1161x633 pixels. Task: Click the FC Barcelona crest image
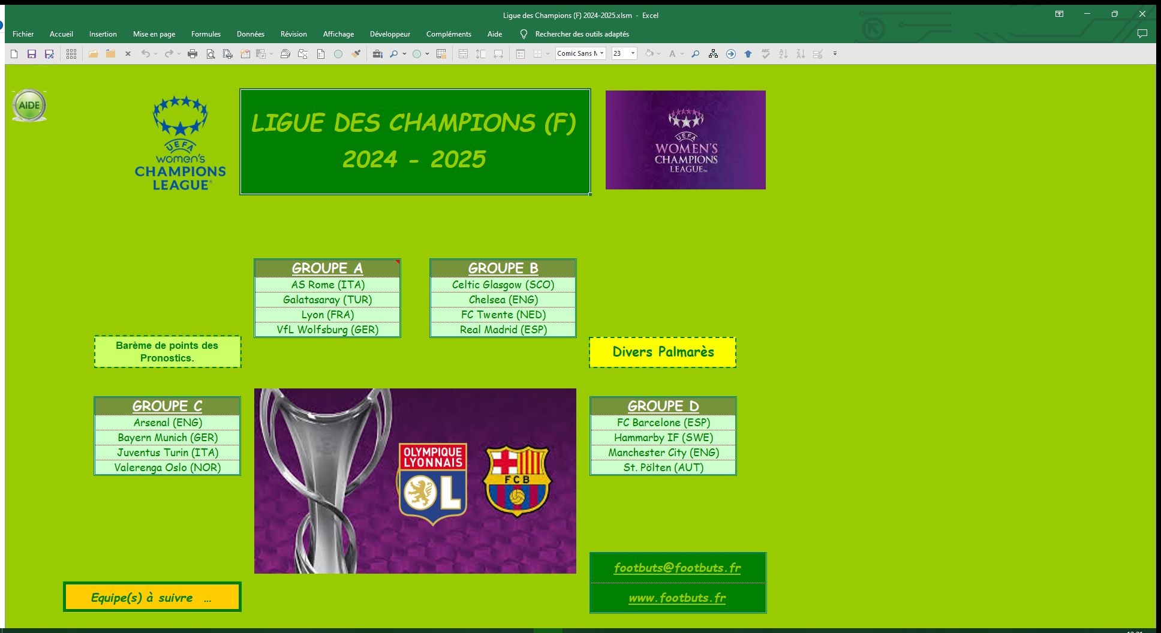(x=516, y=481)
